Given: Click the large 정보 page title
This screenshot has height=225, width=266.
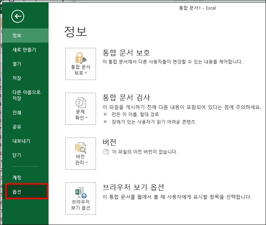Looking at the screenshot, I should point(75,32).
